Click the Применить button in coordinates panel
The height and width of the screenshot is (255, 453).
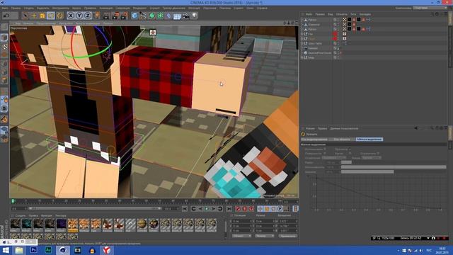288,236
